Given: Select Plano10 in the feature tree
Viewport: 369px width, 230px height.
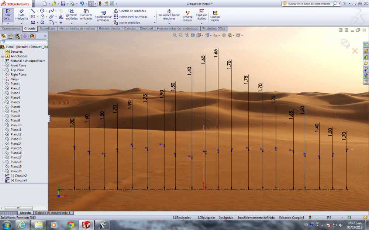Looking at the screenshot, I should pos(16,125).
